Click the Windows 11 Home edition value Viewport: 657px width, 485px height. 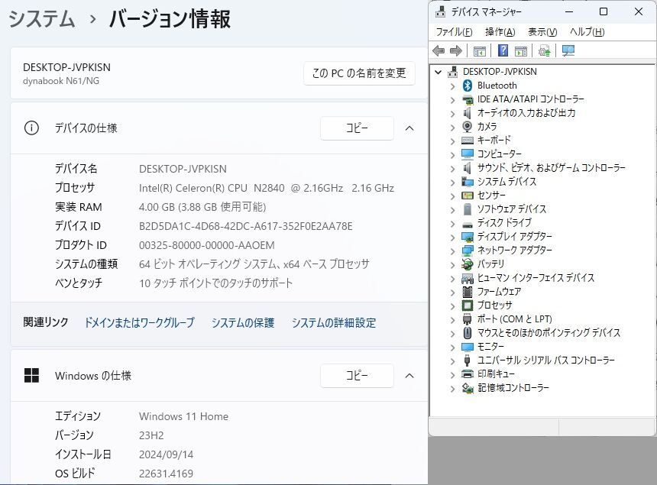[183, 416]
